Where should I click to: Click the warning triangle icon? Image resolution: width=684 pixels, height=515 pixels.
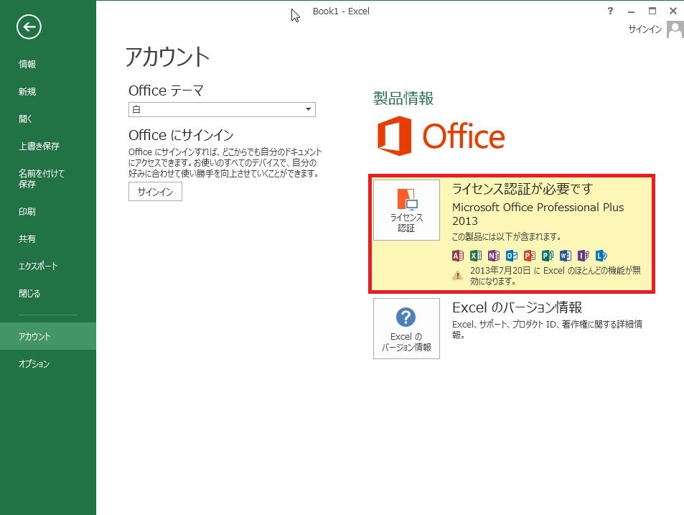457,275
